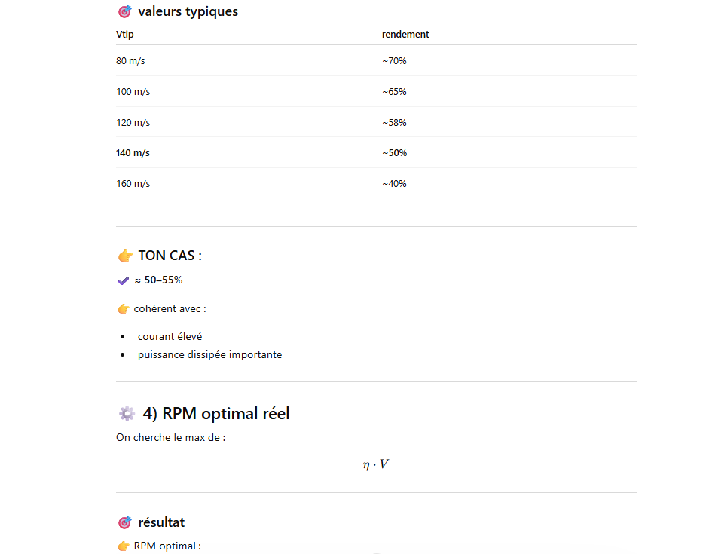Click the purple checkmark before "≈ 50–55%"
The width and height of the screenshot is (703, 554).
click(x=124, y=280)
